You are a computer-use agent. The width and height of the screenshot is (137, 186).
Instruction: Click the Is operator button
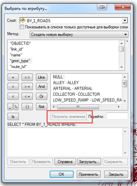(x=13, y=117)
